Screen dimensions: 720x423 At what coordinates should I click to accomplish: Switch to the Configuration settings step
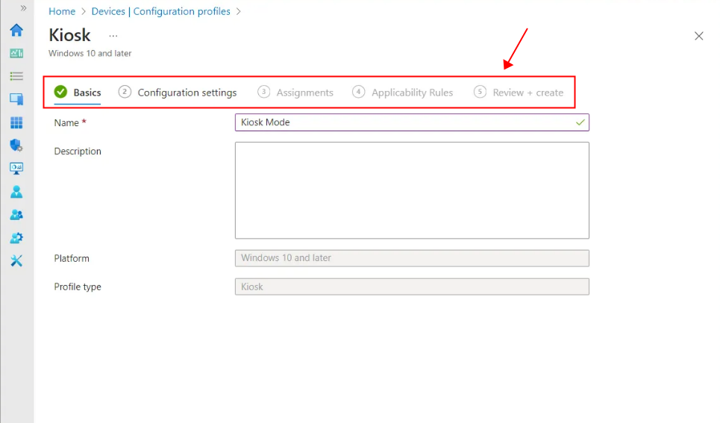(178, 93)
